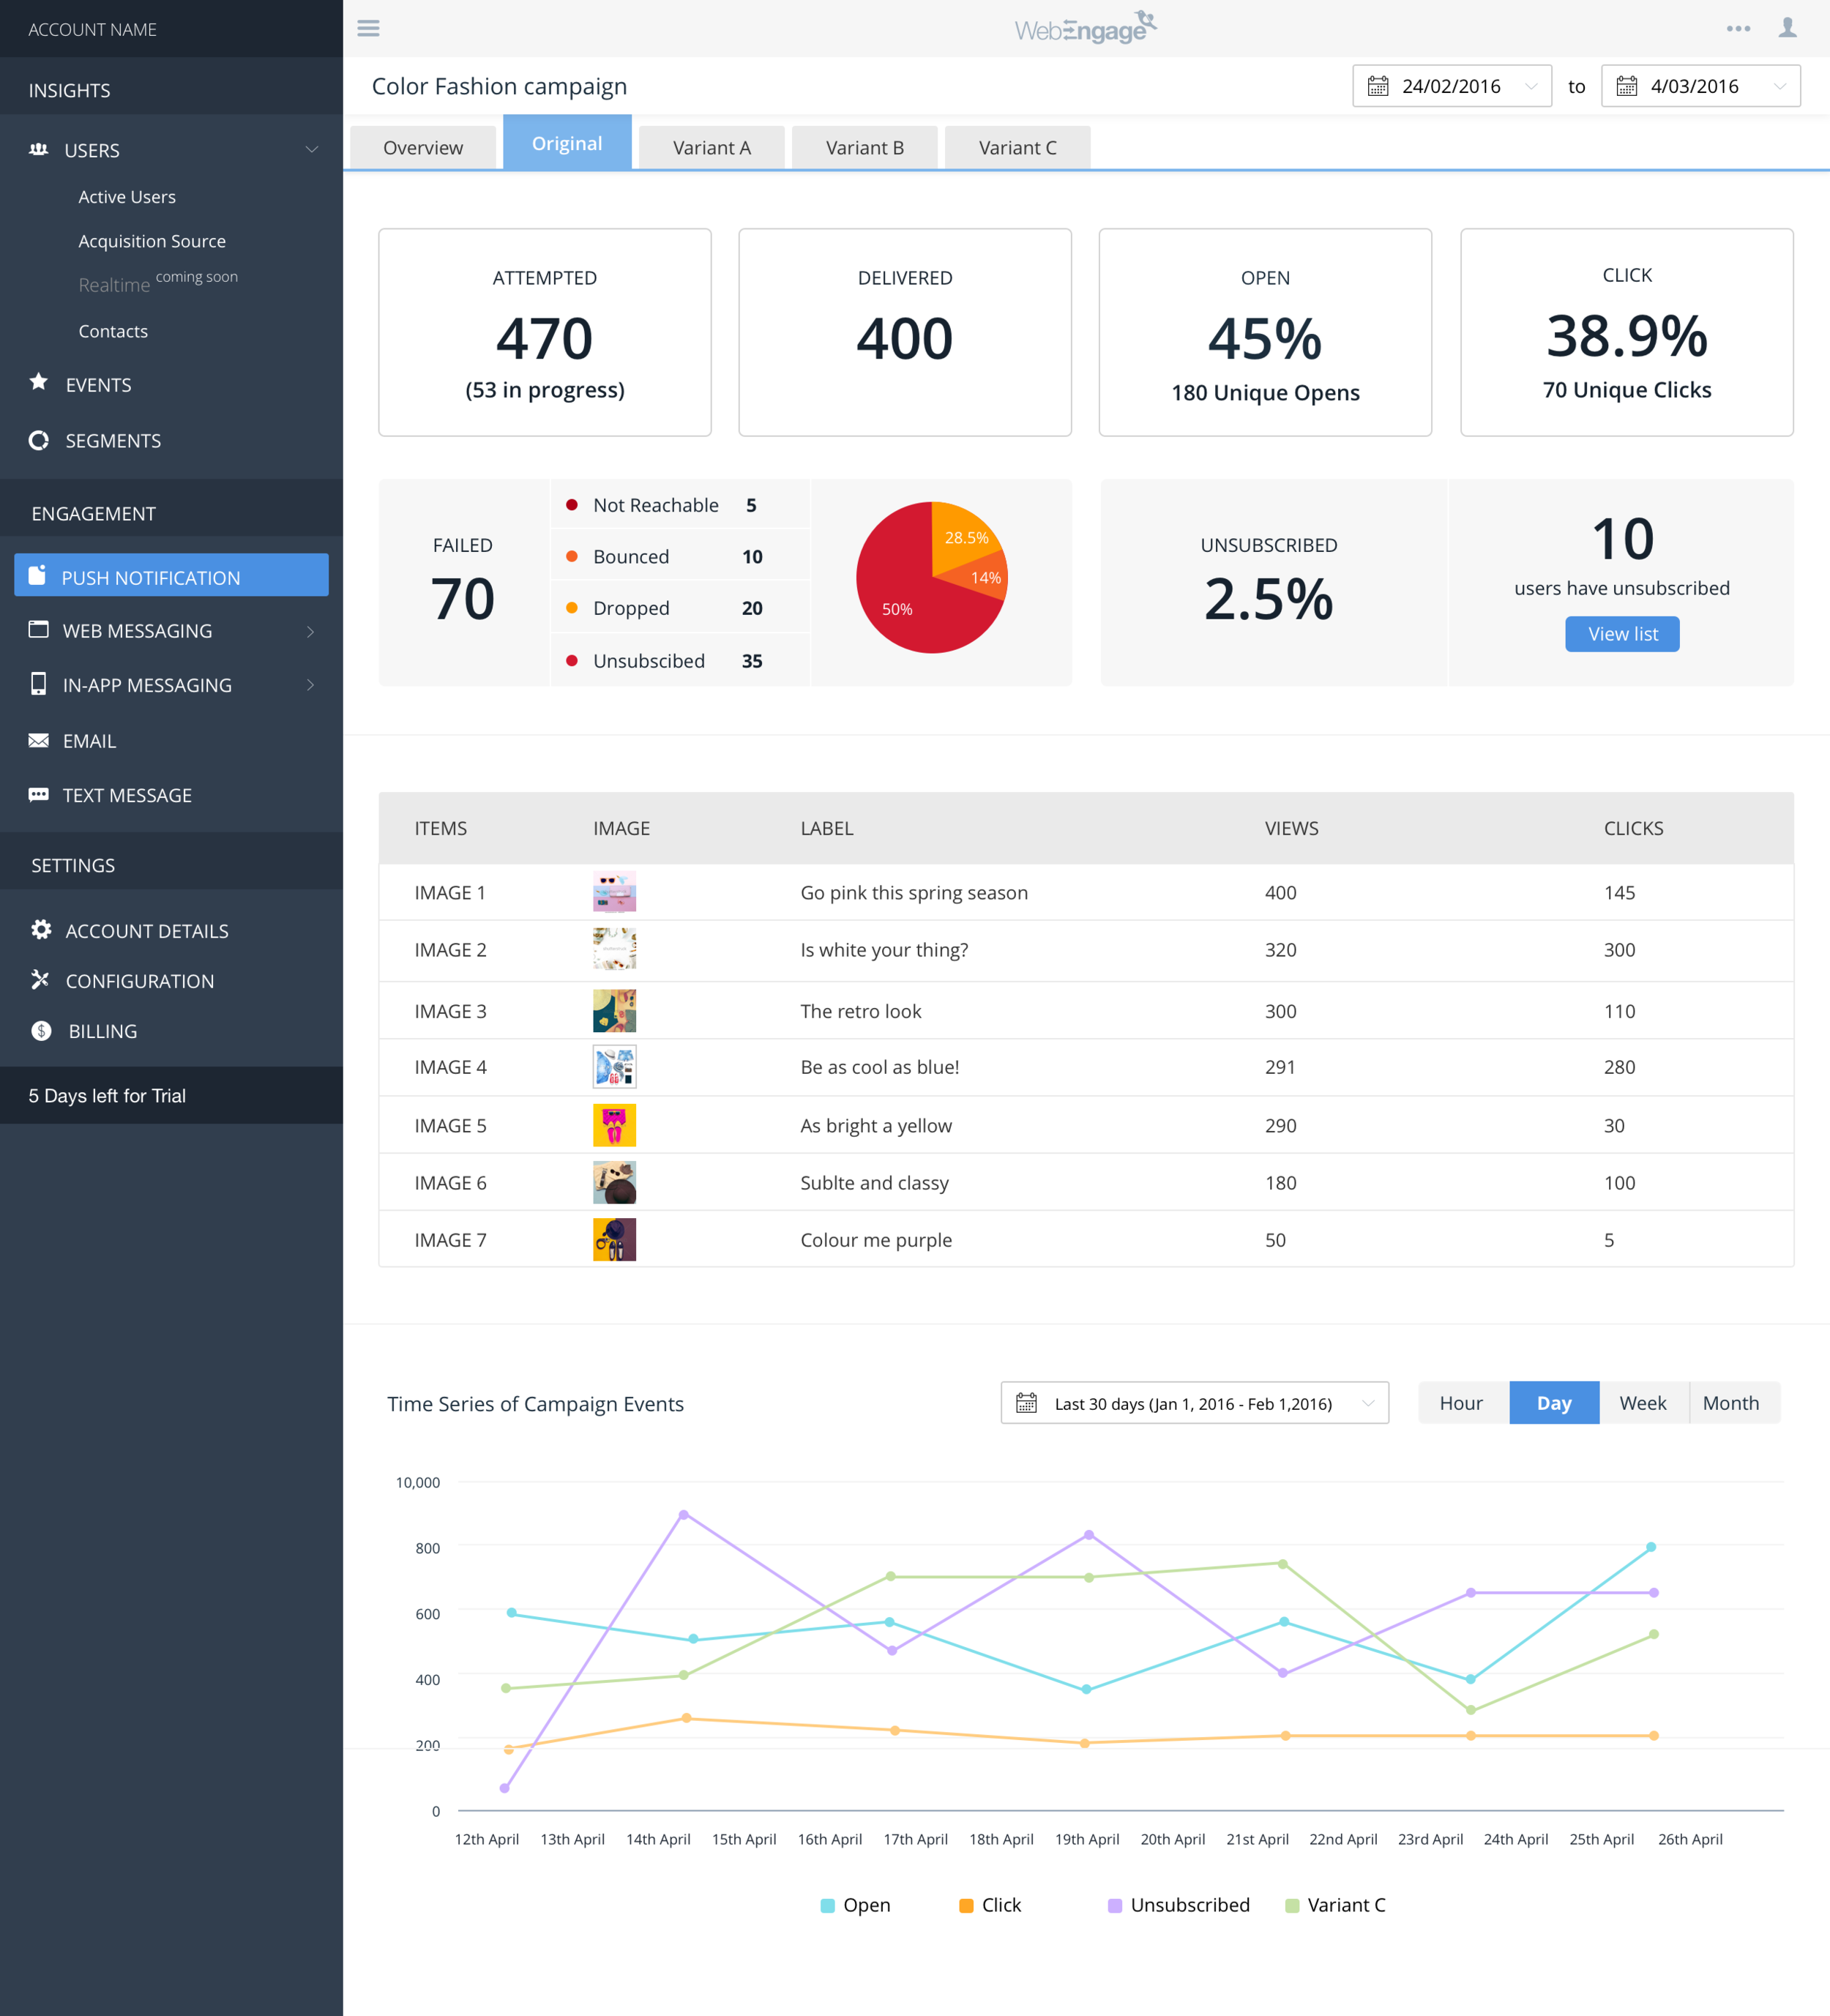Click the three-dots more options icon
Image resolution: width=1830 pixels, height=2016 pixels.
click(x=1738, y=28)
